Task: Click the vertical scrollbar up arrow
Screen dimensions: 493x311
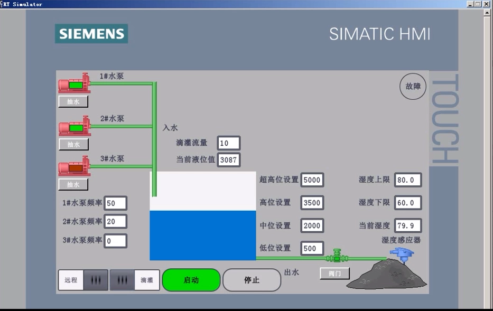Action: pos(487,13)
